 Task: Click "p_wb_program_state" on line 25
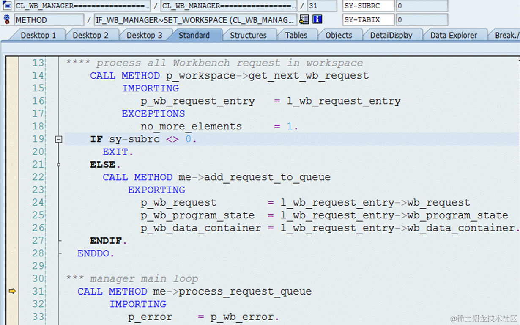198,215
